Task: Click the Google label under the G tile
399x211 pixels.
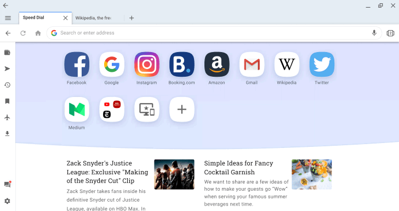Action: 112,82
